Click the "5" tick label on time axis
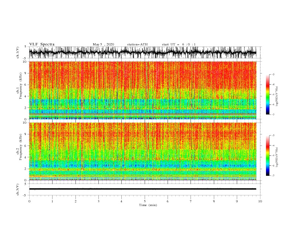This screenshot has height=226, width=293. (x=145, y=201)
